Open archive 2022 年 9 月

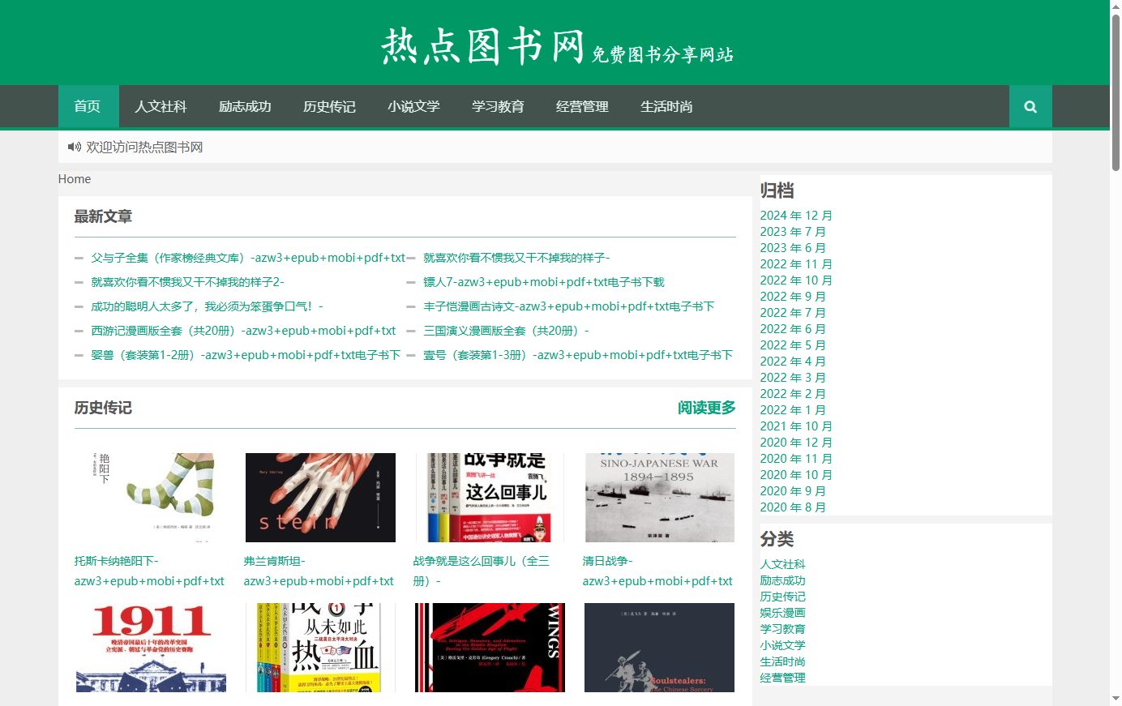pyautogui.click(x=793, y=297)
